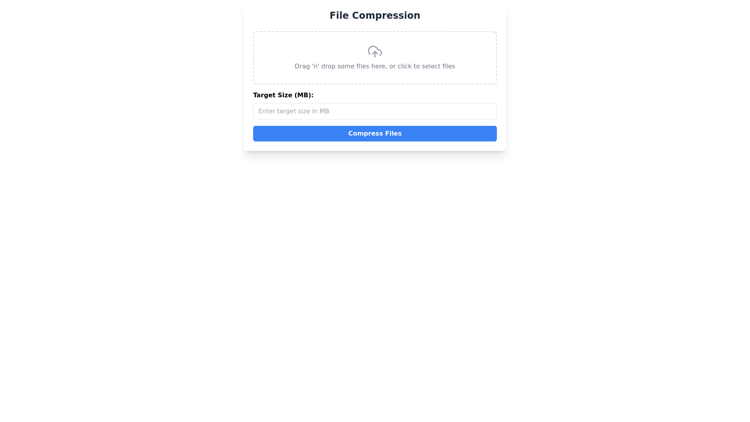This screenshot has height=422, width=750.
Task: Click the cloud upload icon
Action: coord(375,52)
